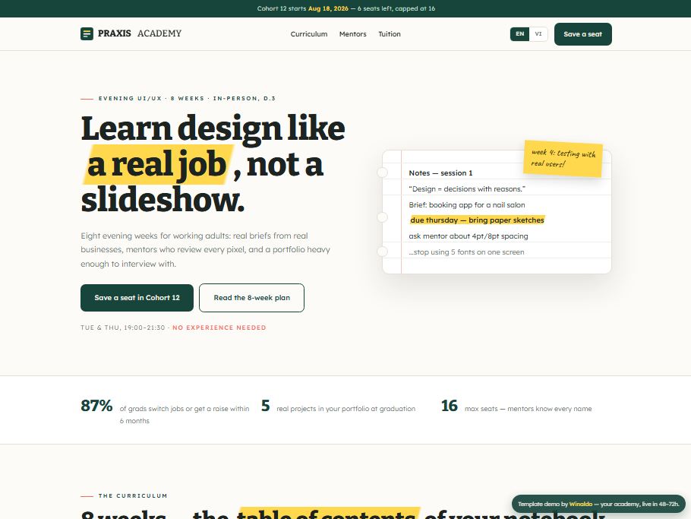
Task: Switch language to EN
Action: point(520,34)
